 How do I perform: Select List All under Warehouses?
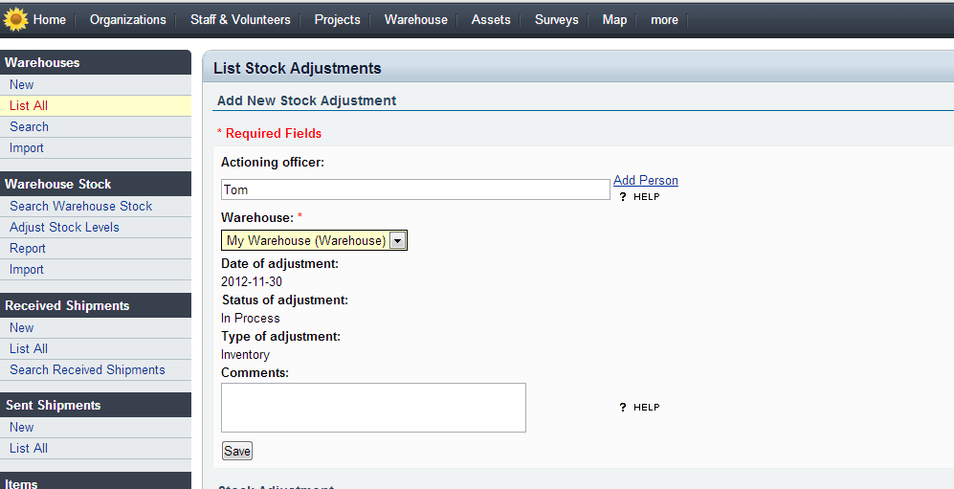click(x=29, y=105)
